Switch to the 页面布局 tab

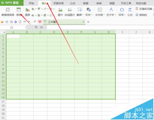coord(58,3)
